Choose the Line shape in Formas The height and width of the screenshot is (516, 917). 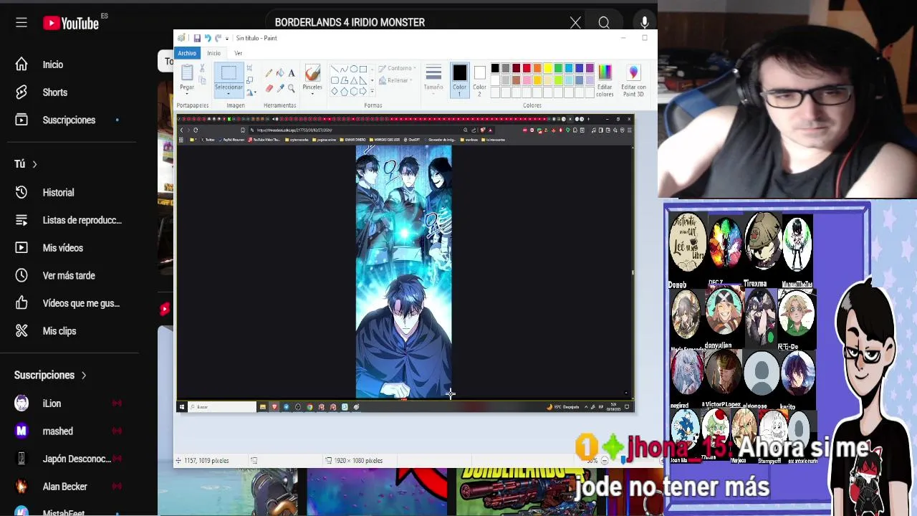click(335, 69)
